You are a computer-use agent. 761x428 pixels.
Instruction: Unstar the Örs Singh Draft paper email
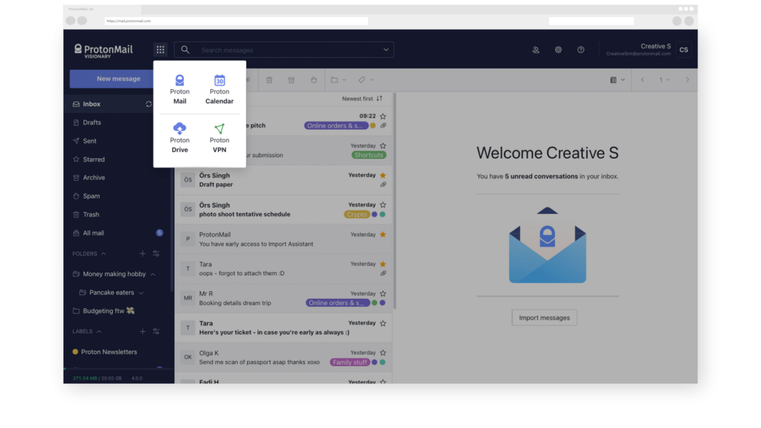383,175
